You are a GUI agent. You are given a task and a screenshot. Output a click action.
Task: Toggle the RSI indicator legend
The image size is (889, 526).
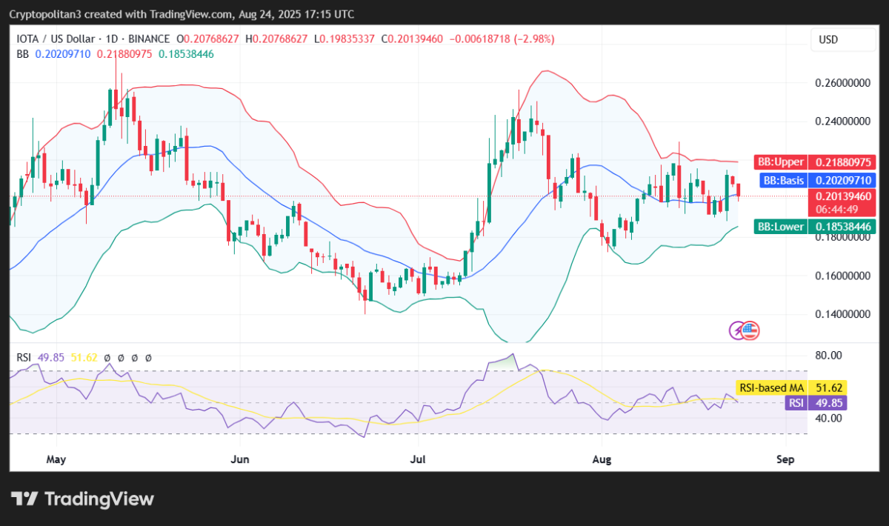tap(23, 357)
